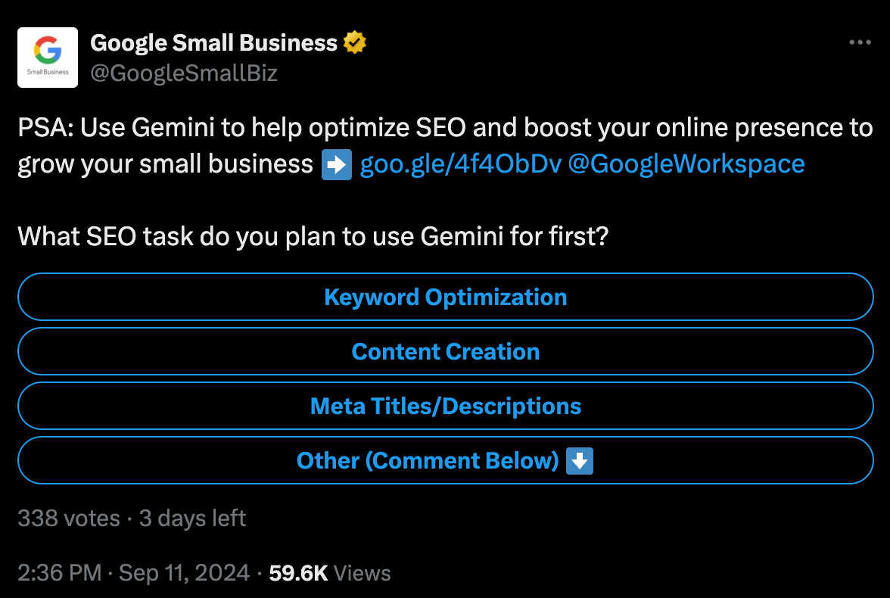
Task: Click the @GoogleSmallBiz handle
Action: tap(184, 73)
